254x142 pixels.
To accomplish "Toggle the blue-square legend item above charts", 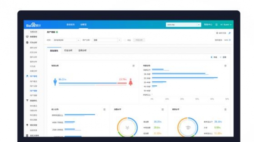I will point(214,57).
